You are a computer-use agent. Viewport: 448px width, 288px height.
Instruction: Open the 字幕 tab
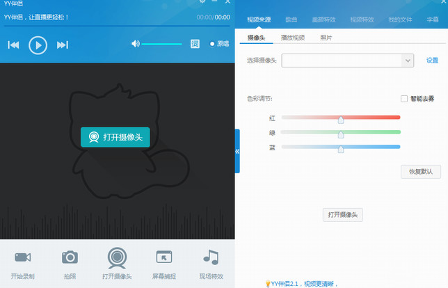(x=433, y=19)
